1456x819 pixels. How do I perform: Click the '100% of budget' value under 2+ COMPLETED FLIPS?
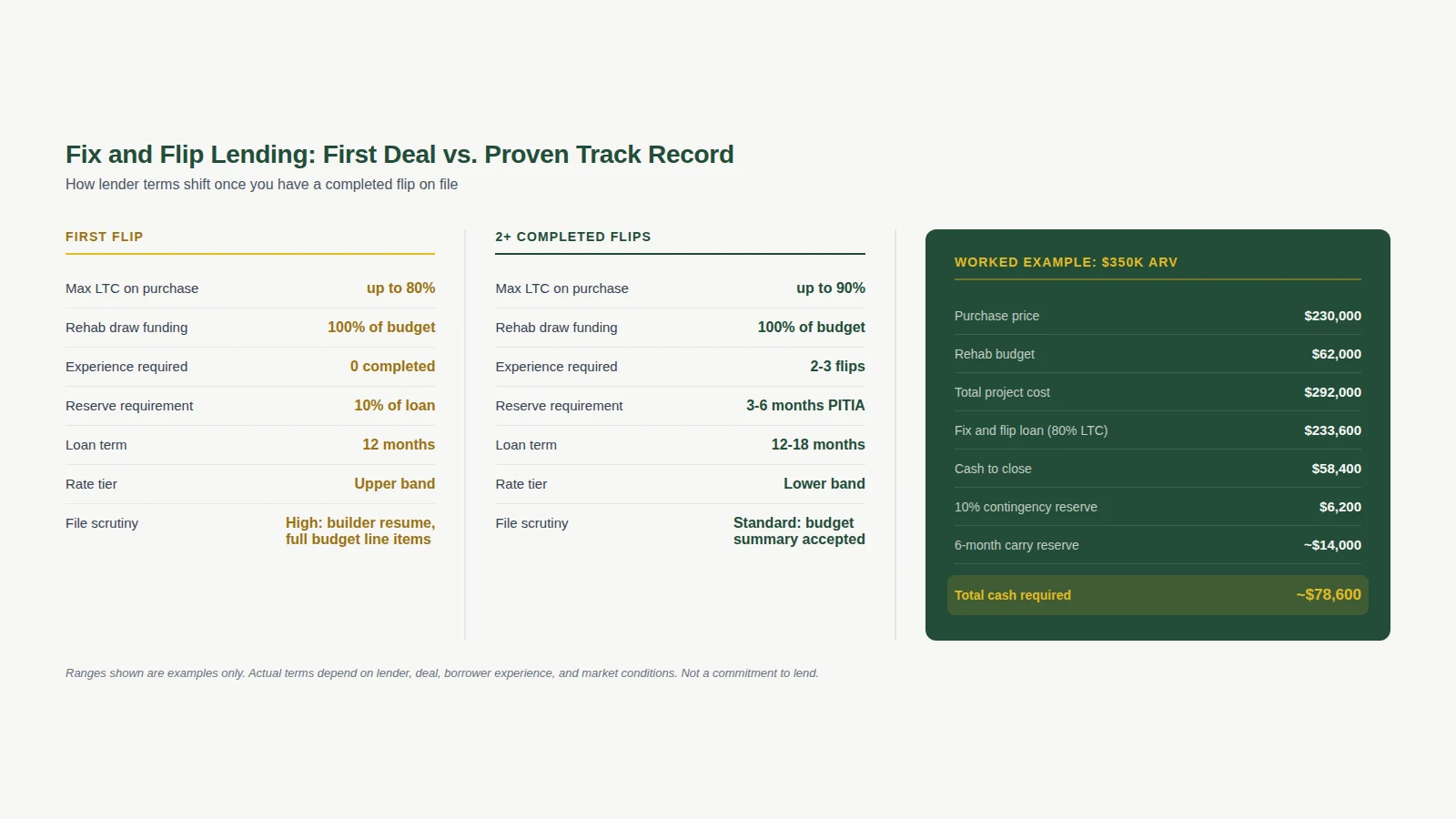(811, 327)
